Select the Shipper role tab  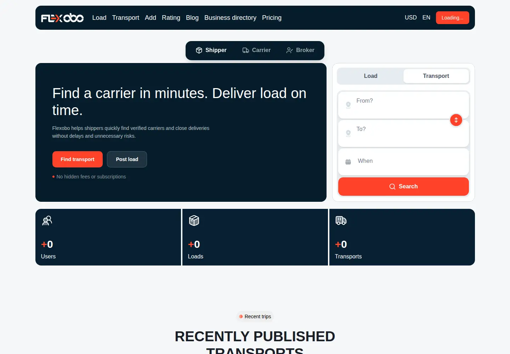point(211,50)
